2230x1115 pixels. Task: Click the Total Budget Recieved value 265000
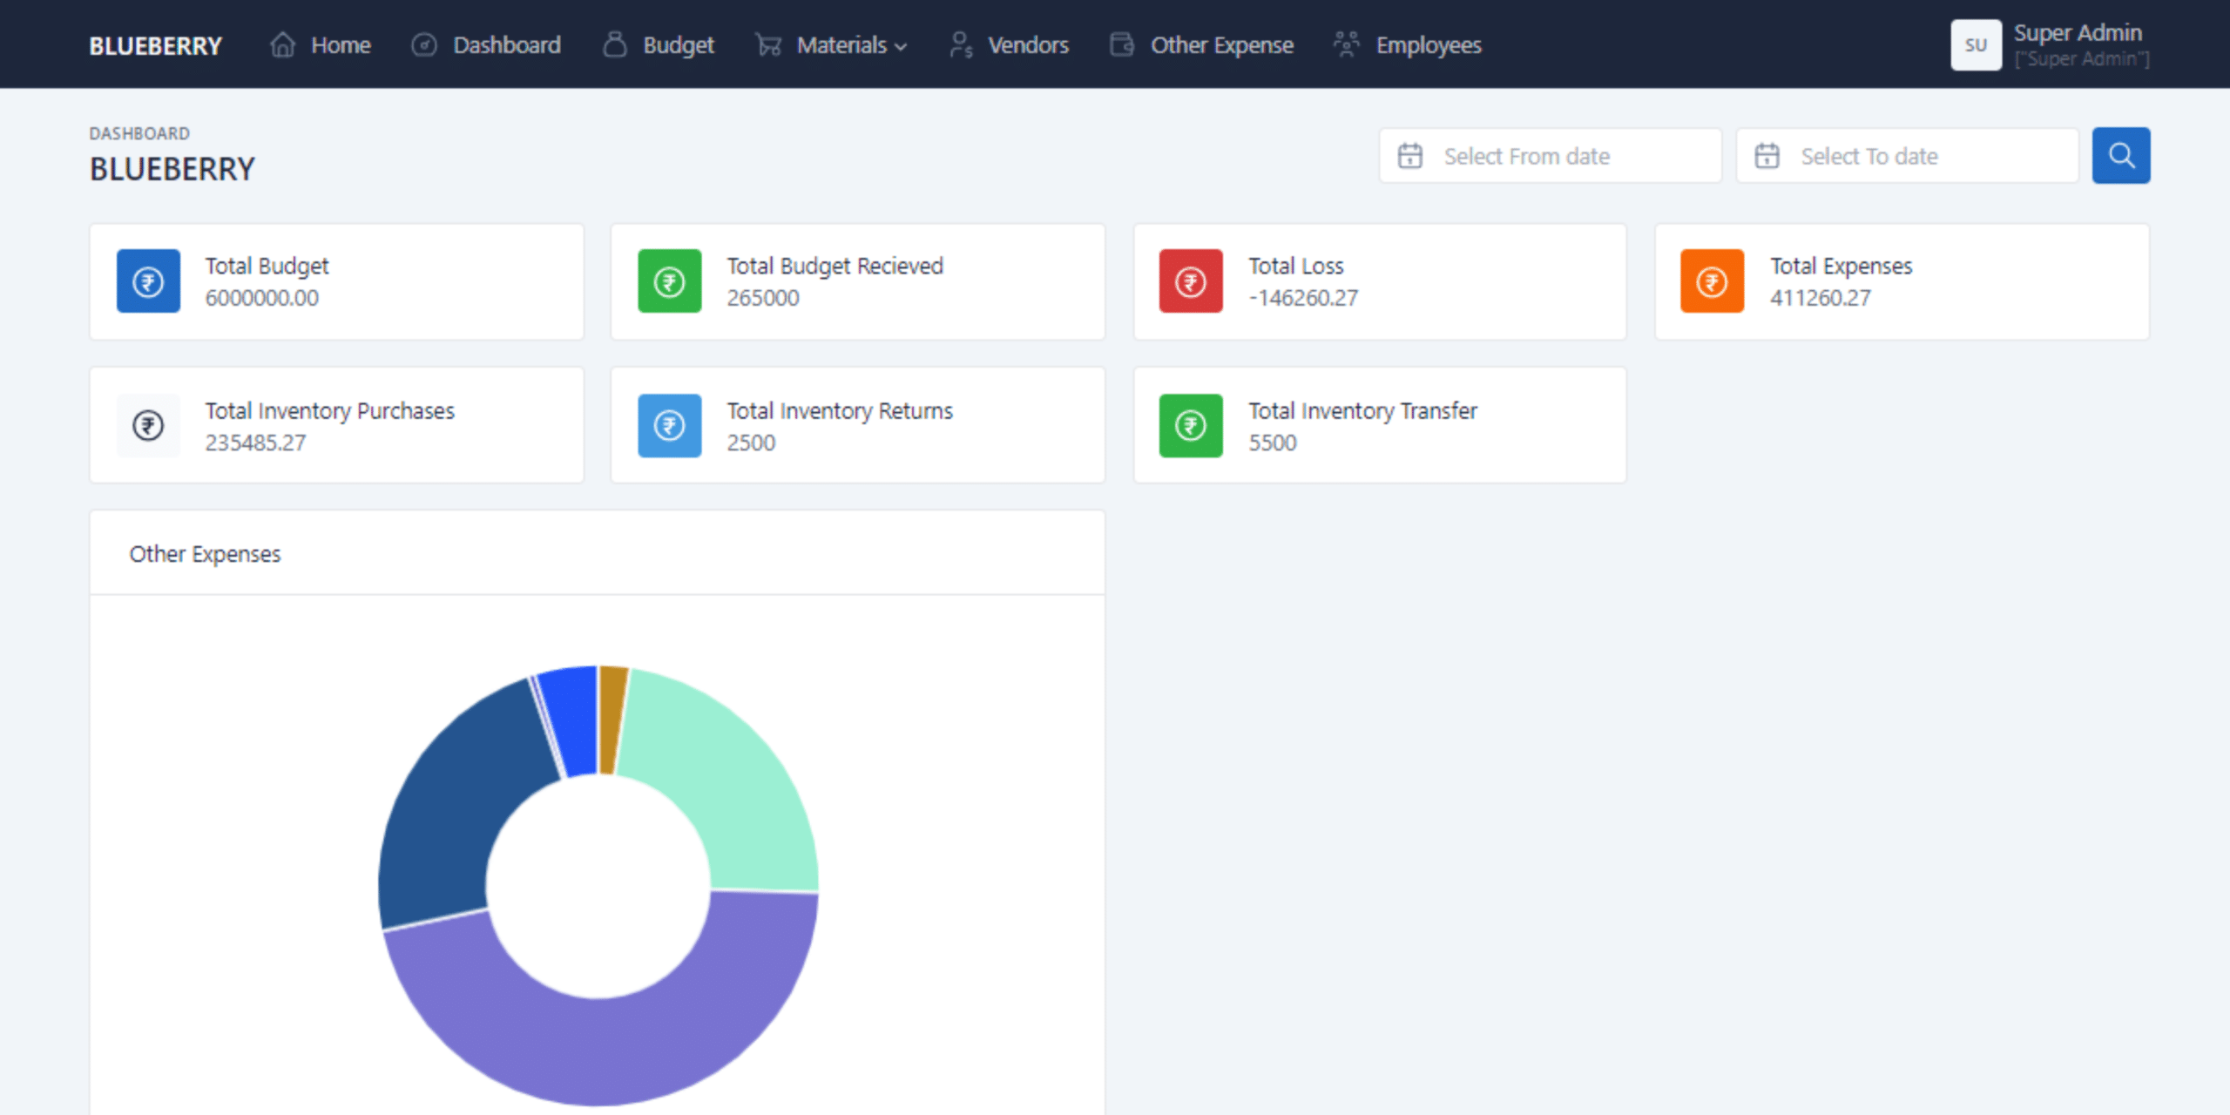point(763,298)
